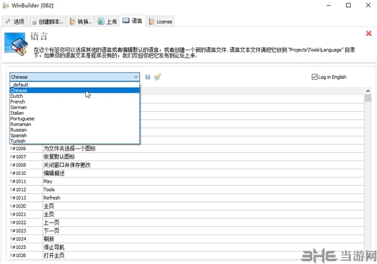Maximize the WinBuilder window
377x264 pixels.
pos(348,5)
